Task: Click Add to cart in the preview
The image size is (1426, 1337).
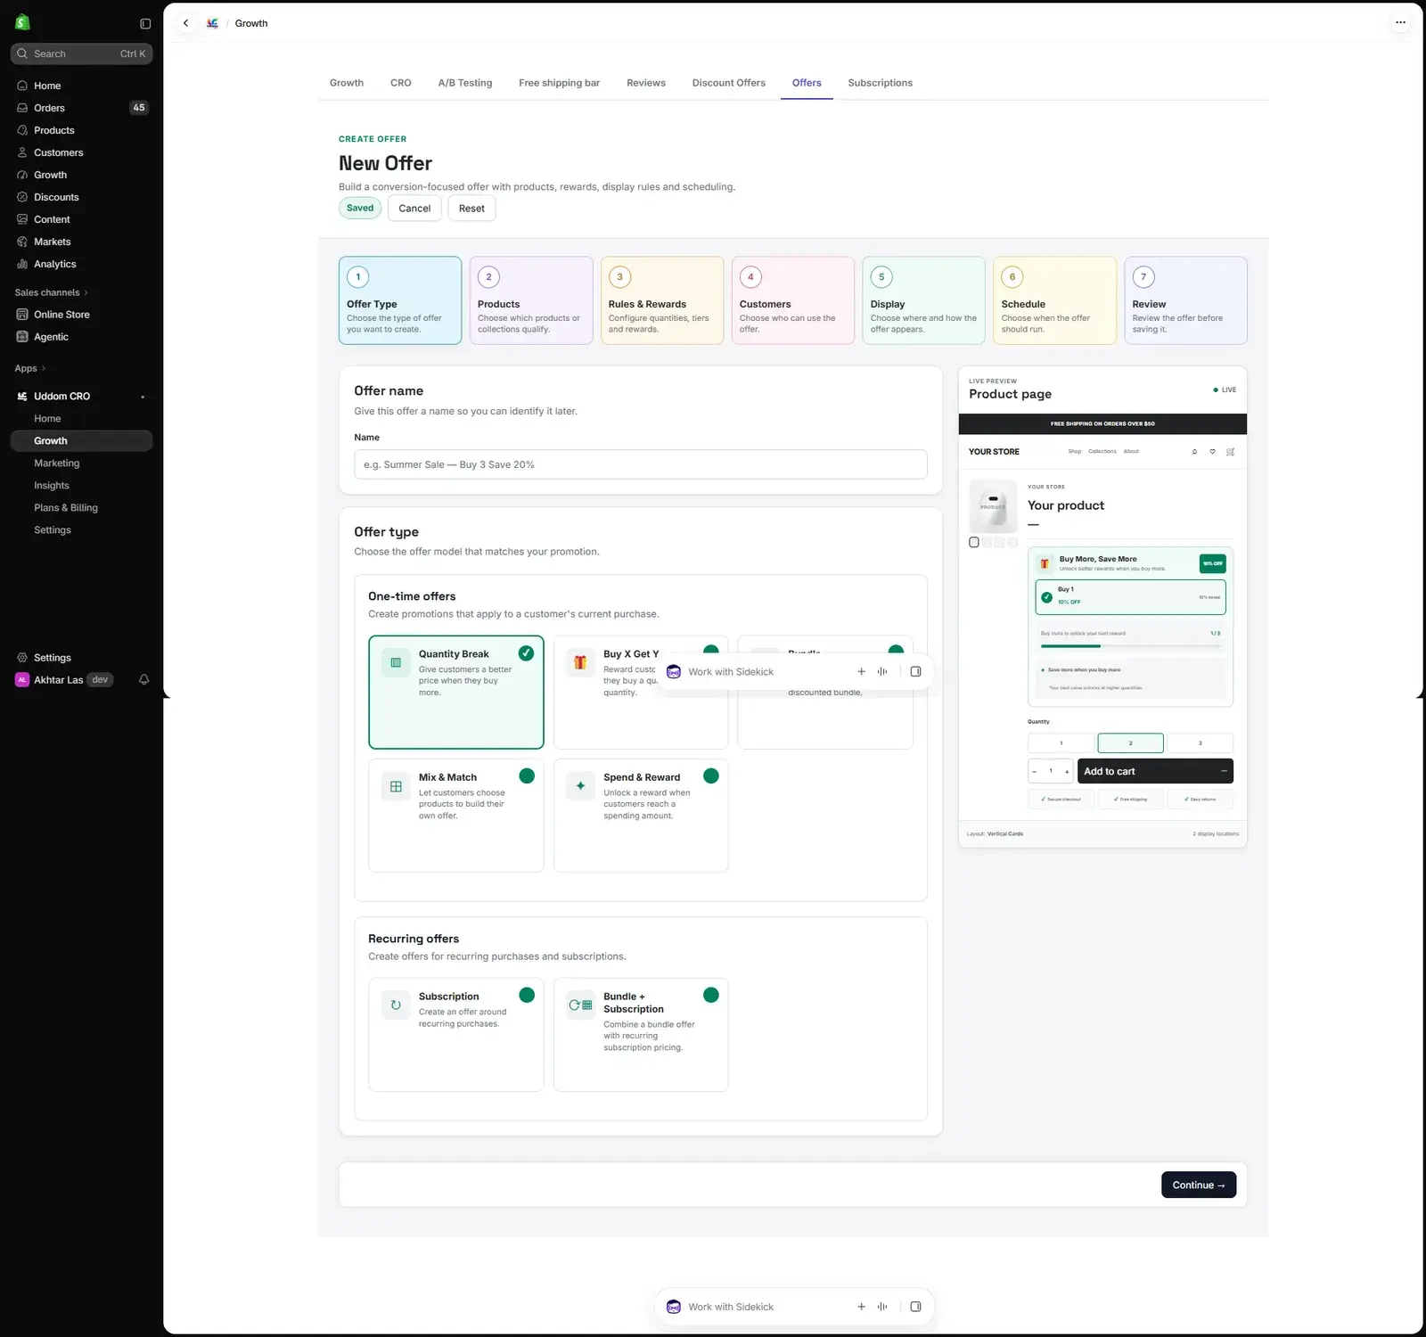Action: coord(1154,771)
